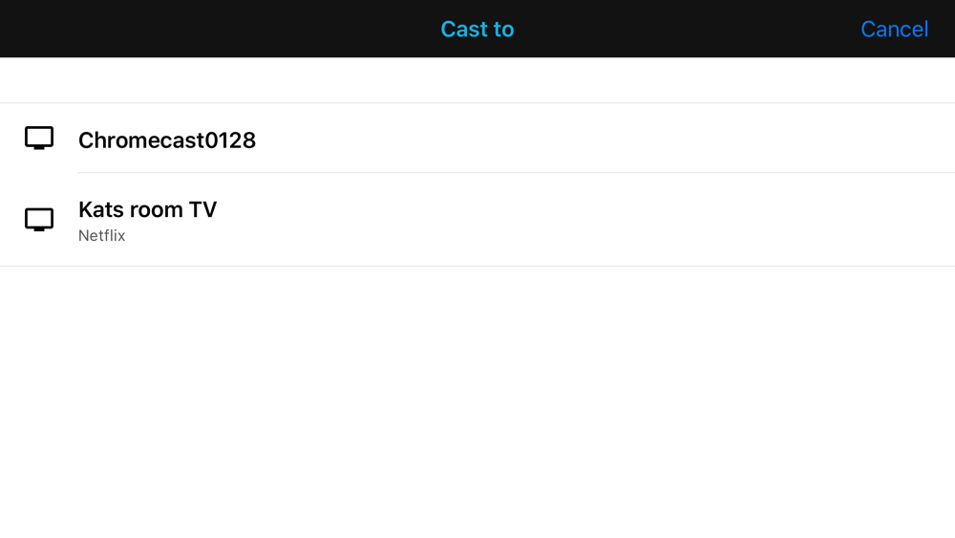Tap the TV icon beside Kats room TV
This screenshot has width=955, height=538.
(39, 220)
